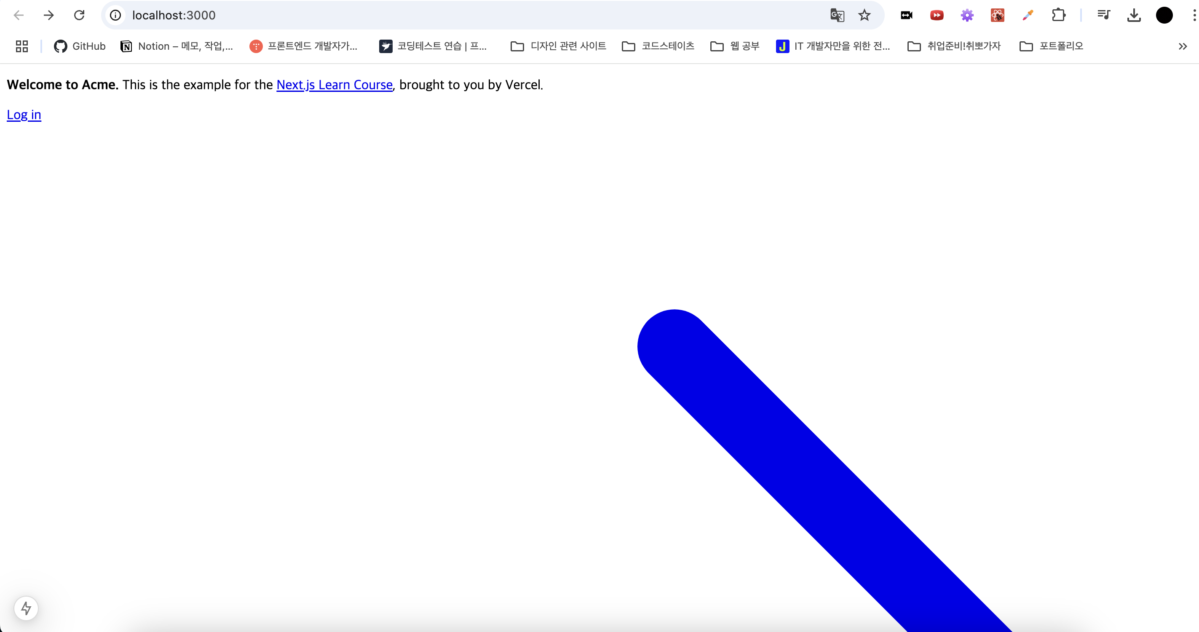Viewport: 1199px width, 632px height.
Task: Expand hidden bookmarks with double chevron
Action: point(1182,46)
